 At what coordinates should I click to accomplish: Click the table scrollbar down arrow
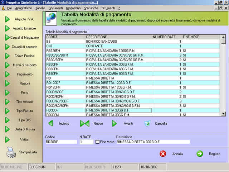pos(223,114)
